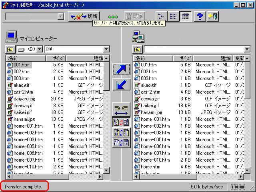Click the upload arrow to send files
Image resolution: width=256 pixels, height=192 pixels.
tap(122, 69)
